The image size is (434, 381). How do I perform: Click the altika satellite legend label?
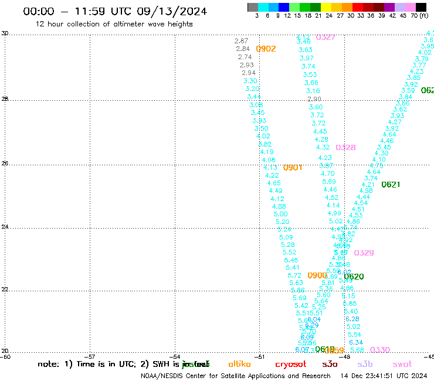(239, 364)
